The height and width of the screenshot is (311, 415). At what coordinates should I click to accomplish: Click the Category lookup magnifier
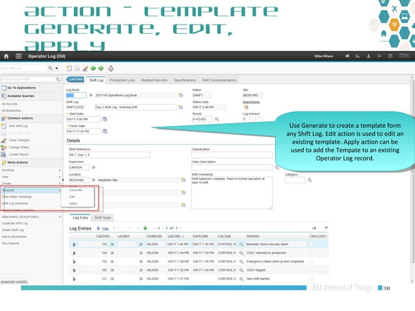[x=310, y=180]
